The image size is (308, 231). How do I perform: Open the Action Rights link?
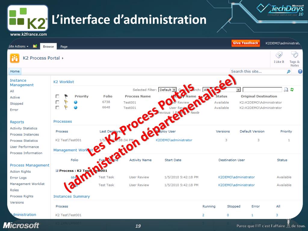click(x=20, y=171)
